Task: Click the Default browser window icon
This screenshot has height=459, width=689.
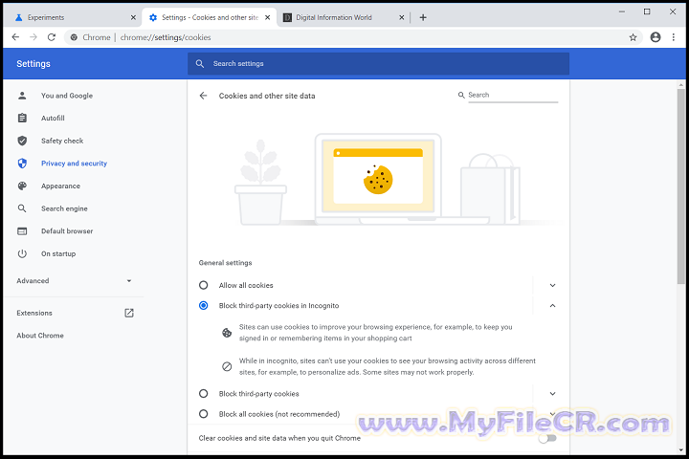Action: tap(22, 231)
